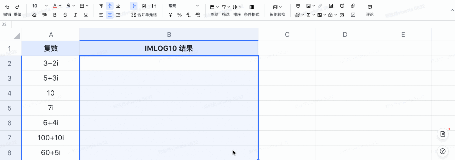Insert a bar chart
Image resolution: width=455 pixels, height=160 pixels.
point(331,6)
